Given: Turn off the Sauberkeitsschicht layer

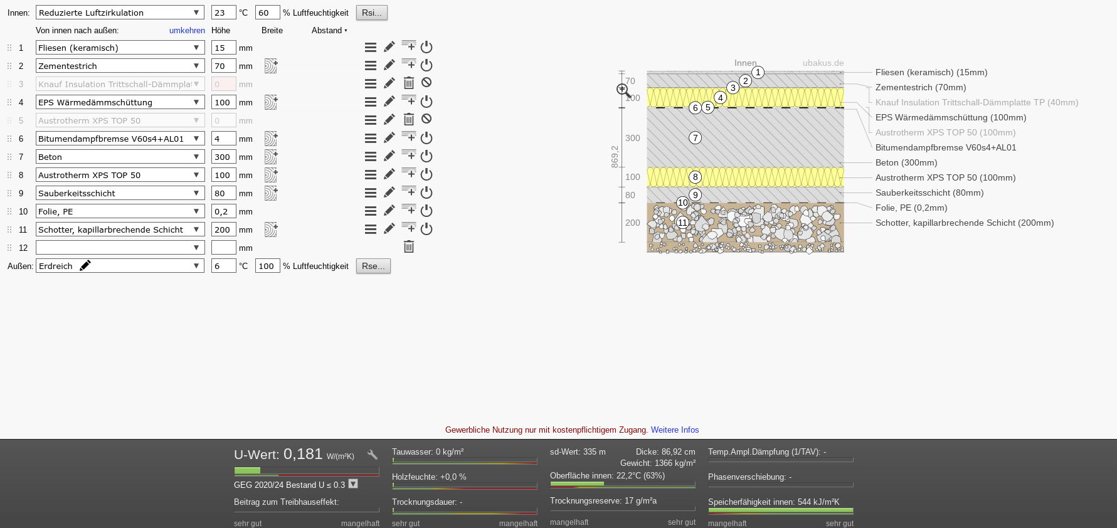Looking at the screenshot, I should (x=426, y=193).
